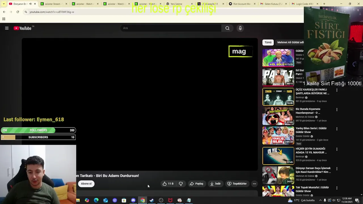Select the Mehmet Ali Güldal filter chip

[x=290, y=42]
